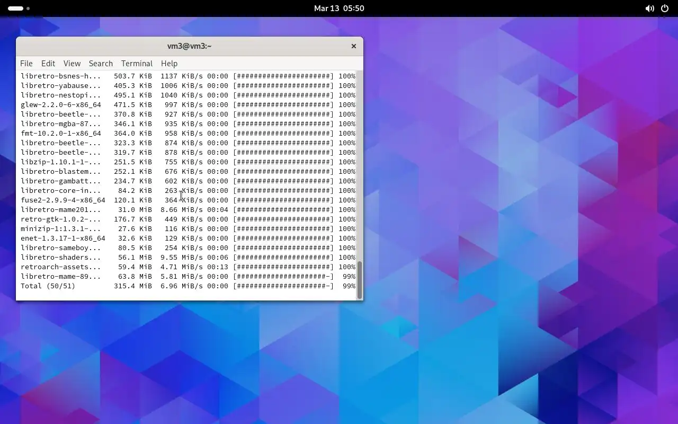Open the Edit menu
The image size is (678, 424).
point(48,63)
